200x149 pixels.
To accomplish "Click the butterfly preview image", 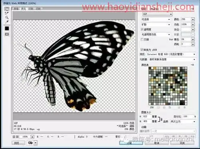I will pos(74,66).
